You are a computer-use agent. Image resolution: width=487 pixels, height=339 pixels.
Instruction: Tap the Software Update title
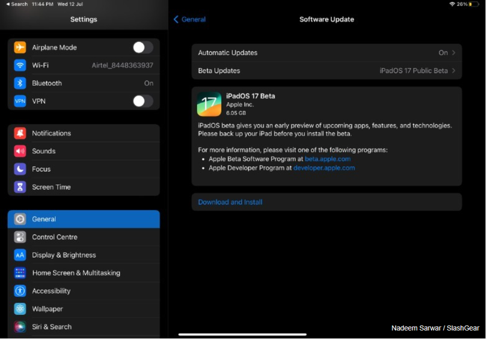click(326, 19)
